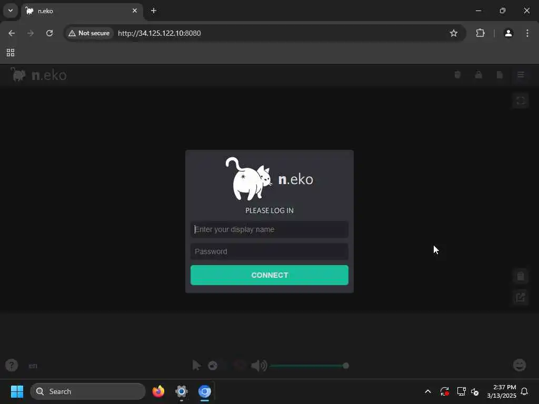Click the forward navigation arrow
The width and height of the screenshot is (539, 404).
(31, 33)
